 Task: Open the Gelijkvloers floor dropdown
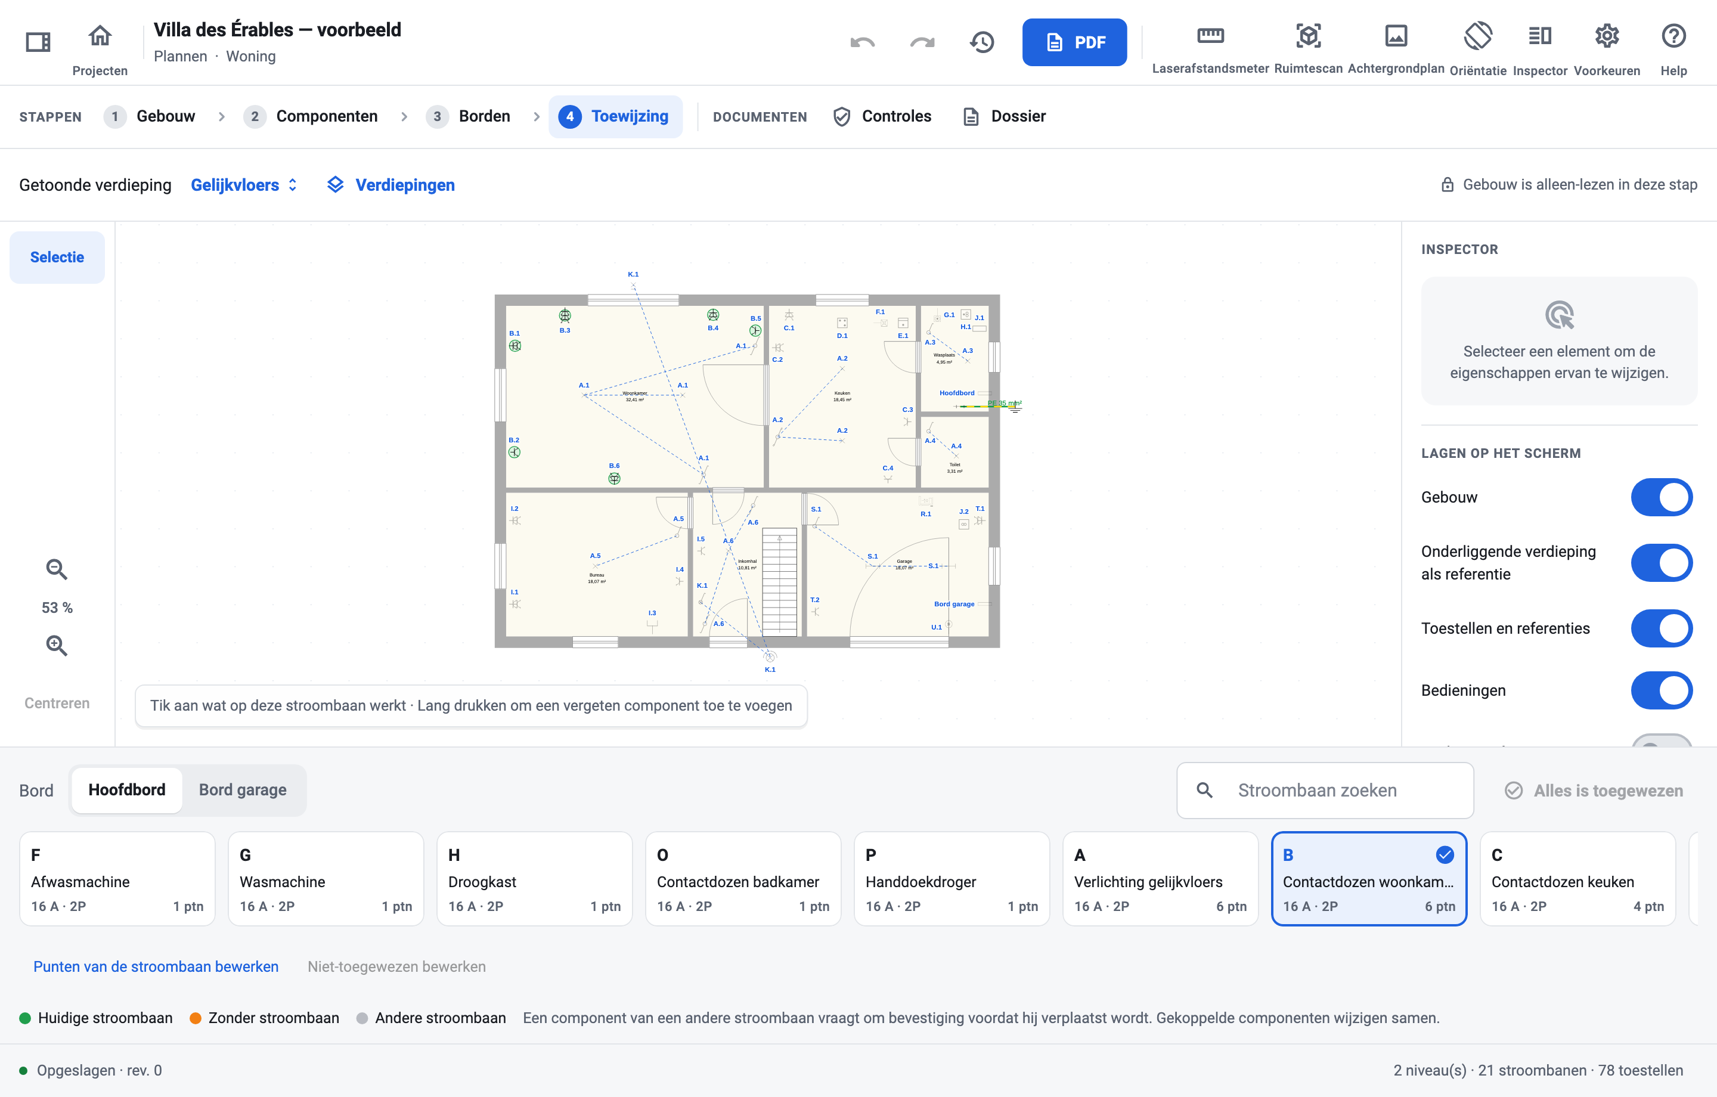point(244,185)
